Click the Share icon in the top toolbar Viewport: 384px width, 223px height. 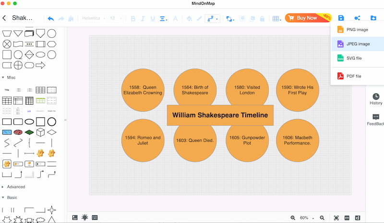357,18
